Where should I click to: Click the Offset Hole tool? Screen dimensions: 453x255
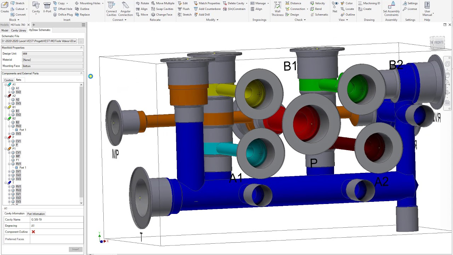(63, 9)
